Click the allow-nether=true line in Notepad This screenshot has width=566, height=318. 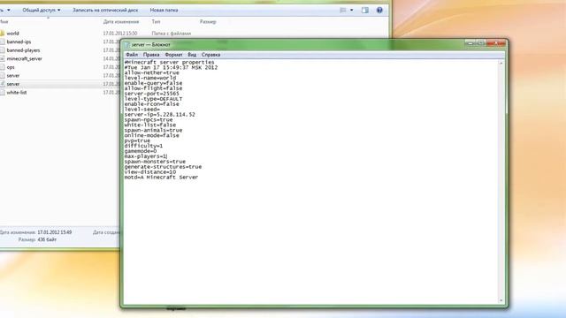(151, 72)
